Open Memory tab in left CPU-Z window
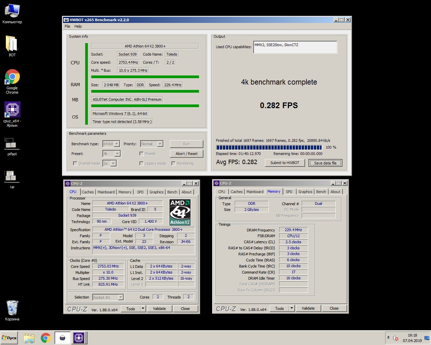The height and width of the screenshot is (345, 431). (125, 192)
